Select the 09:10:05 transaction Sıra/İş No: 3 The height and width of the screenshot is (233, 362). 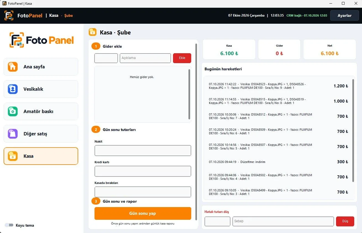pos(279,192)
